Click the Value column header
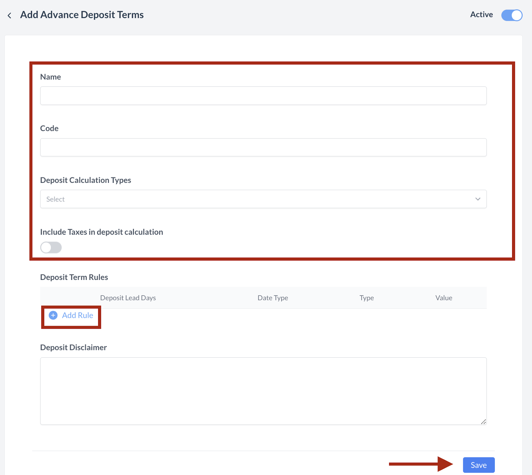This screenshot has width=532, height=475. point(444,298)
